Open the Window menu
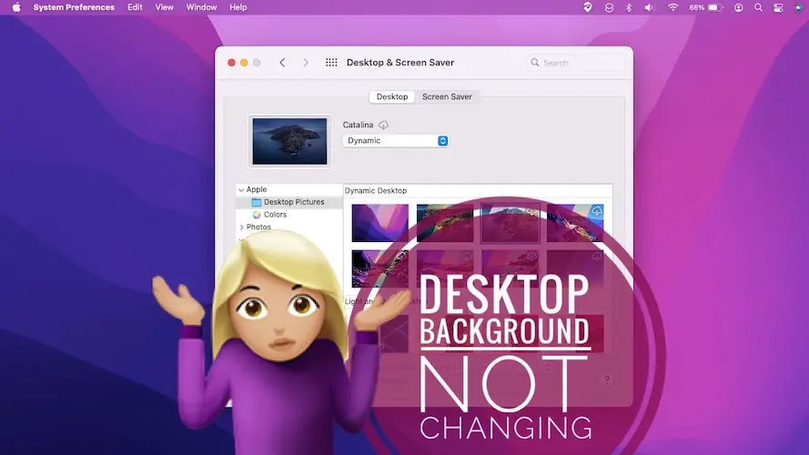809x455 pixels. click(201, 7)
